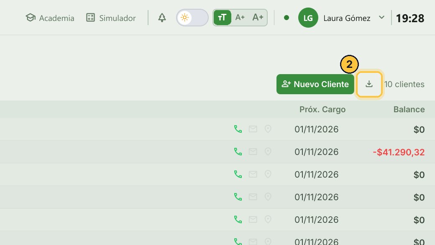Open location of client with -$41.290,32
The height and width of the screenshot is (245, 435).
268,152
